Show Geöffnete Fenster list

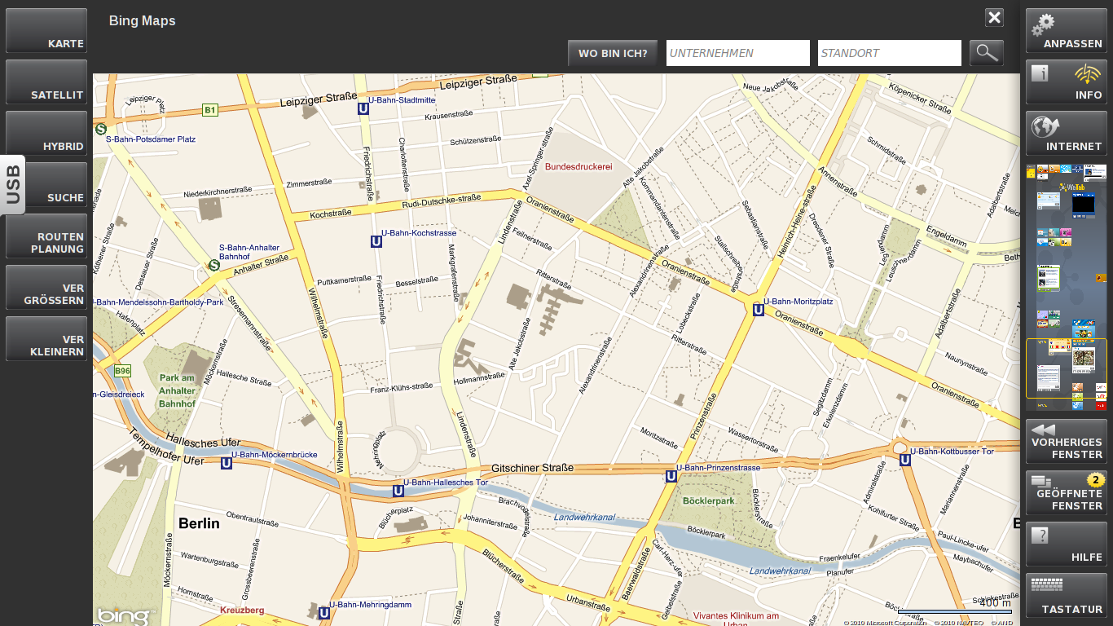(1066, 493)
